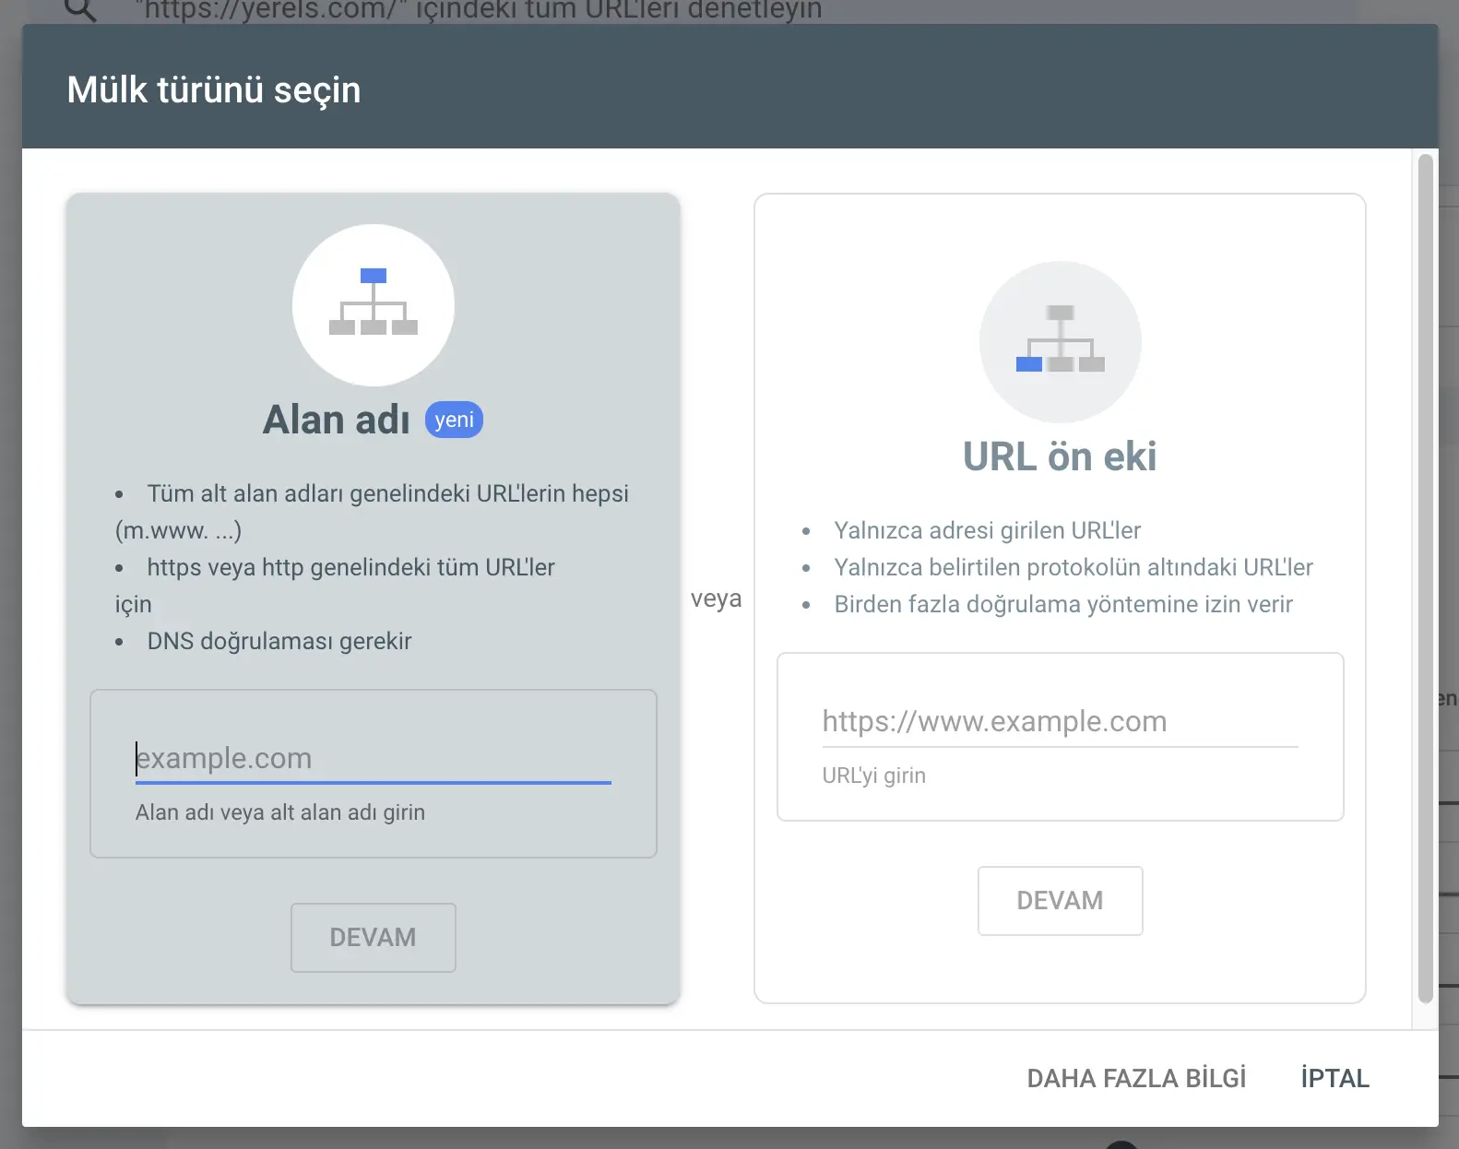The image size is (1459, 1149).
Task: Click the 'veya' separator text
Action: [717, 598]
